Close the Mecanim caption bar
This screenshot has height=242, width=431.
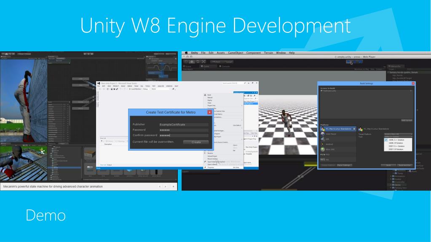point(173,186)
